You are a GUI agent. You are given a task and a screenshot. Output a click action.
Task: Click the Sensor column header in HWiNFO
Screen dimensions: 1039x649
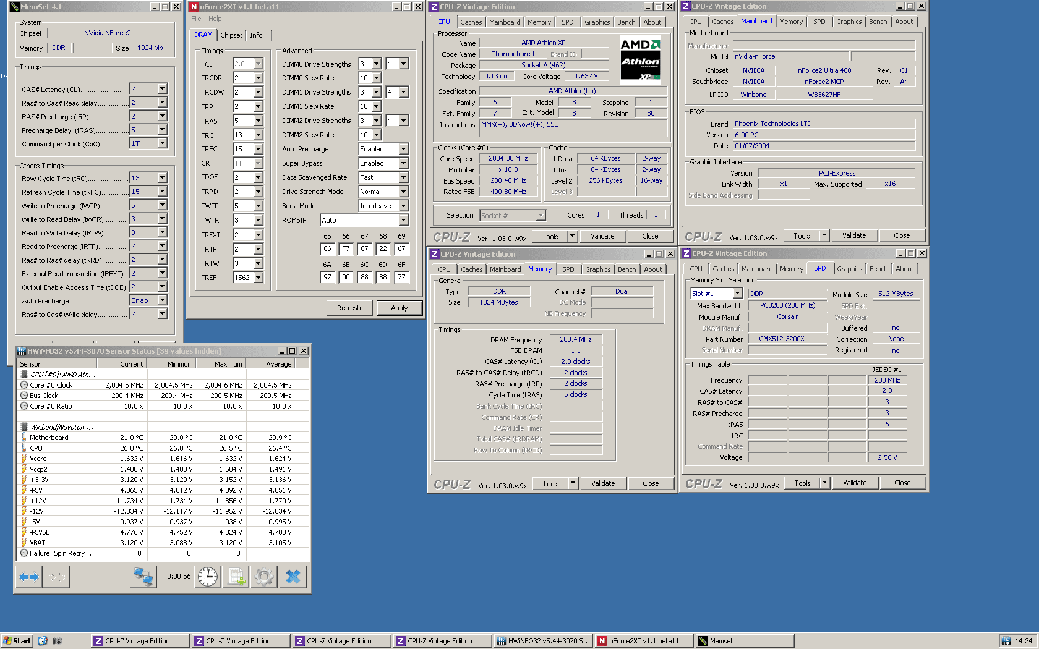pyautogui.click(x=58, y=364)
